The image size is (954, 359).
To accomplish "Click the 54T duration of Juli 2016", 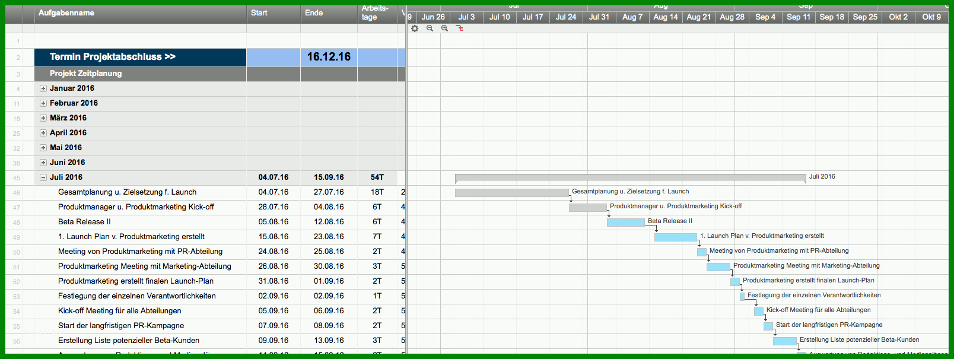I will click(377, 177).
